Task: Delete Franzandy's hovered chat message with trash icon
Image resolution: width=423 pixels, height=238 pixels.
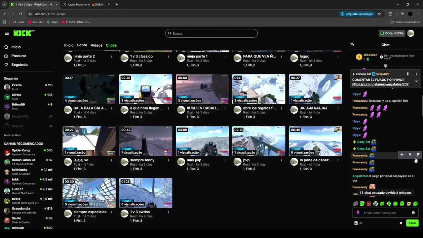Action: [x=418, y=155]
